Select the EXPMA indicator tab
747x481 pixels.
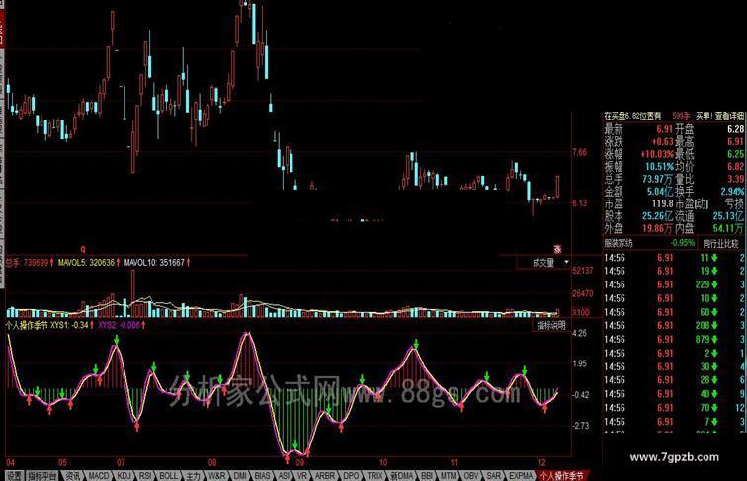pos(520,476)
